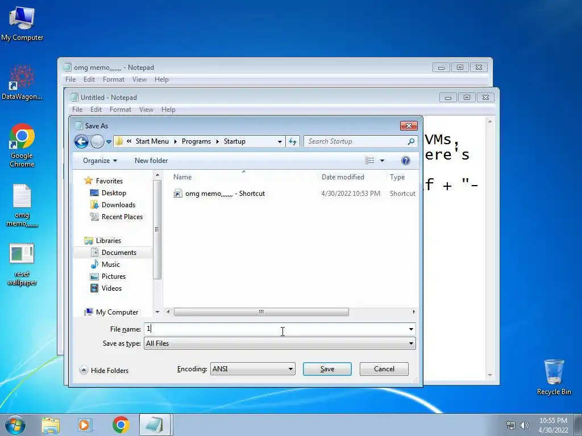Open Windows Media Player from the taskbar
This screenshot has height=436, width=582.
(x=84, y=425)
